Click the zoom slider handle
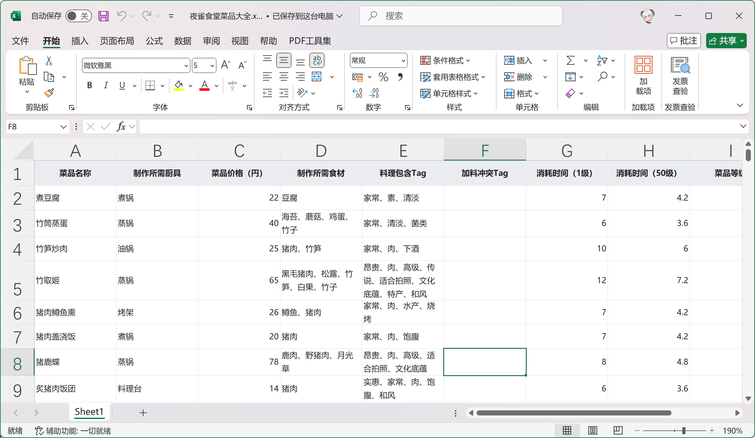 pos(684,431)
